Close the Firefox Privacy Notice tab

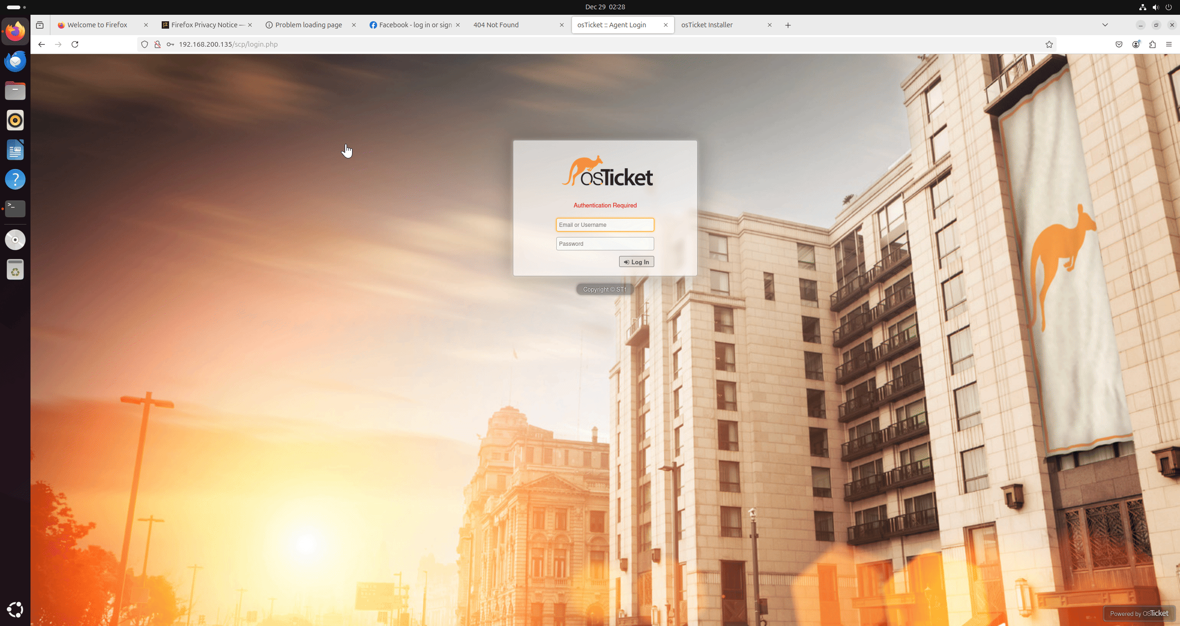click(x=250, y=25)
